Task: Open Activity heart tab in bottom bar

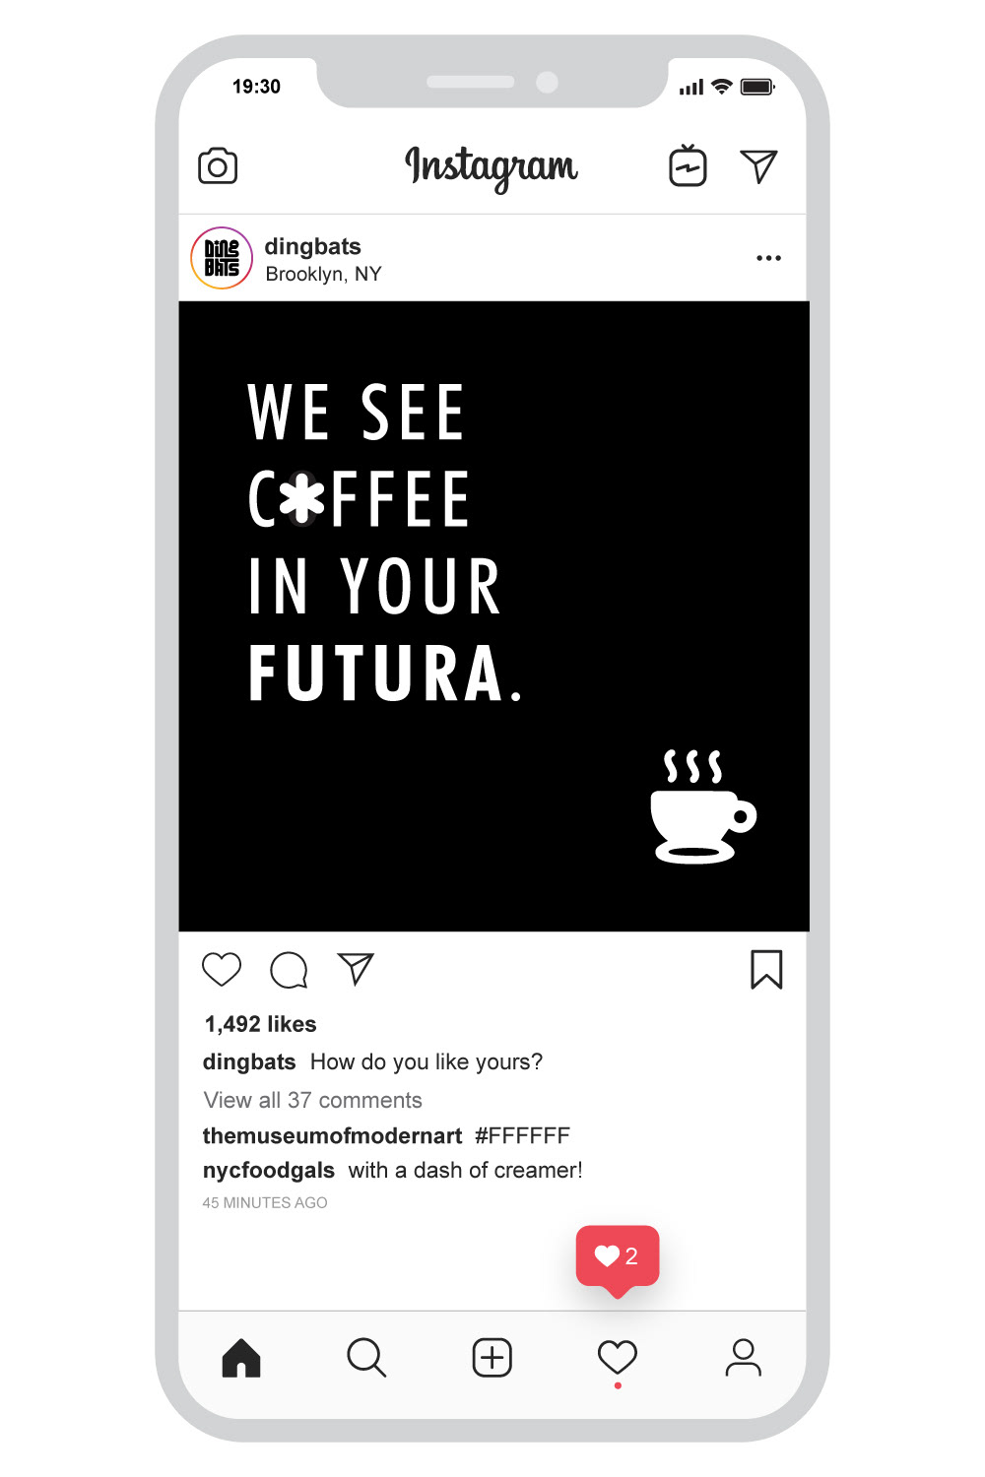Action: point(618,1358)
